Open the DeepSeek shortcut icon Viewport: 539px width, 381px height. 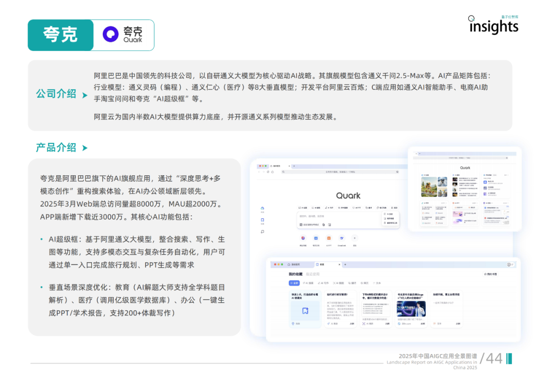click(x=342, y=238)
